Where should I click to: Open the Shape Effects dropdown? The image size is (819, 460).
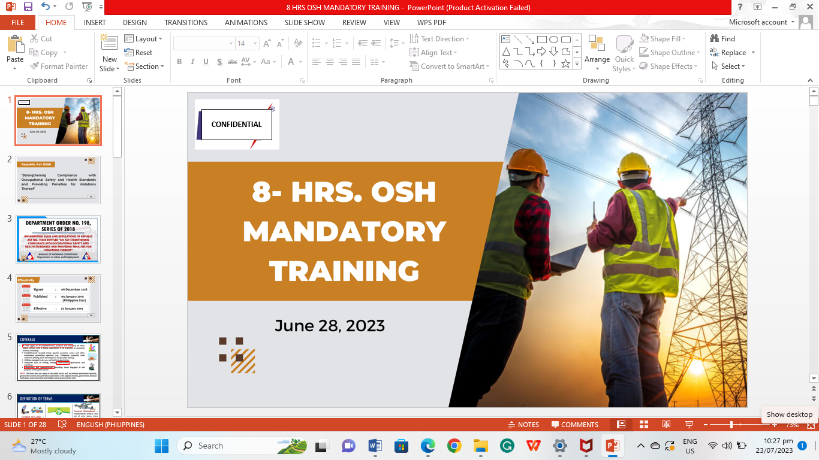pyautogui.click(x=669, y=66)
